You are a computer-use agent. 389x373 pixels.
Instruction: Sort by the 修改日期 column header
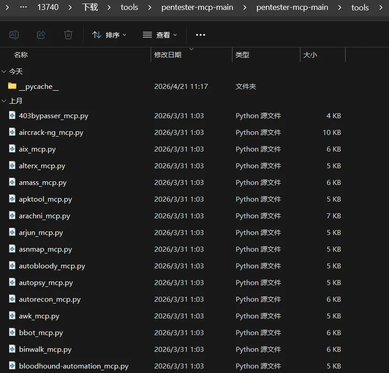167,55
